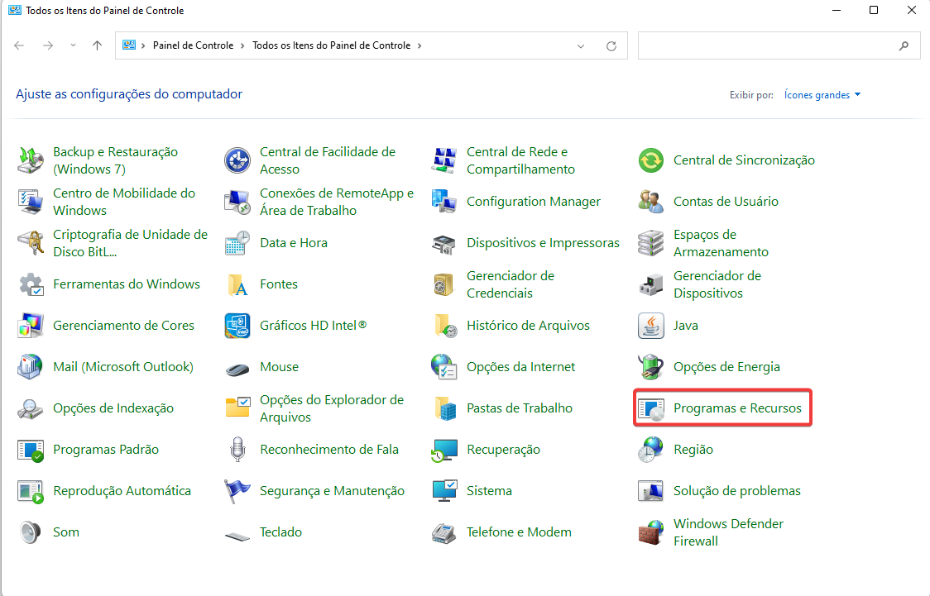Open the Ferramentas do Windows gear icon

click(31, 284)
